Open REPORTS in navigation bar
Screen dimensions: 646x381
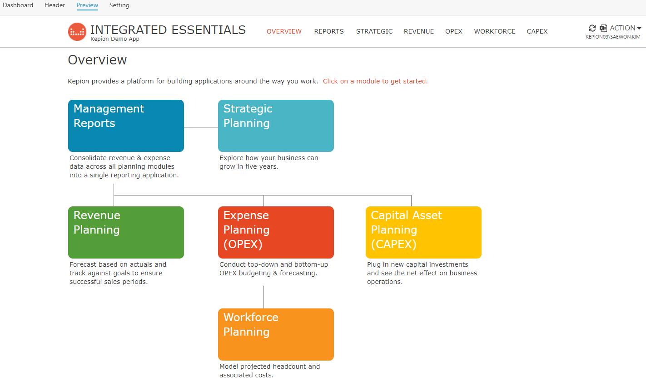pos(329,31)
